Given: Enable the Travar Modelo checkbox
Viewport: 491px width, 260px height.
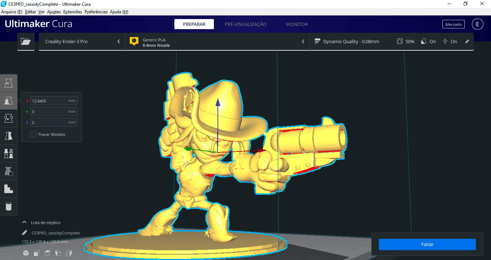Looking at the screenshot, I should (x=33, y=134).
